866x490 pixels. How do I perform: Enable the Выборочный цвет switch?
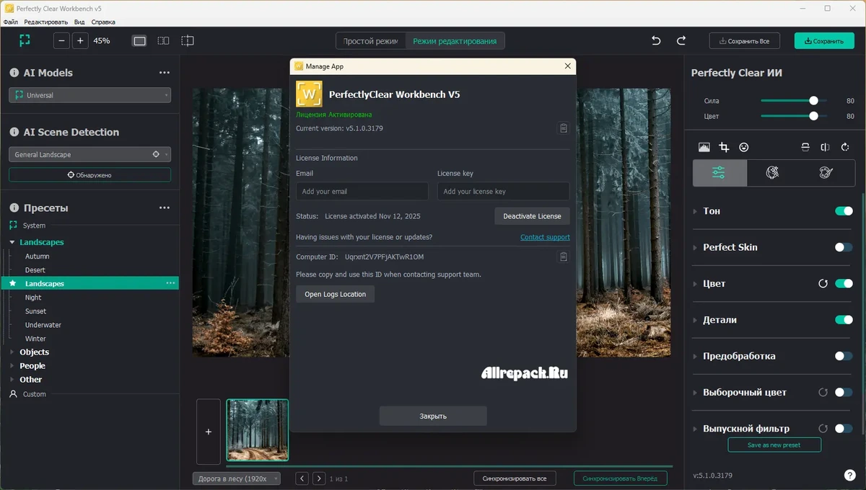click(x=844, y=393)
